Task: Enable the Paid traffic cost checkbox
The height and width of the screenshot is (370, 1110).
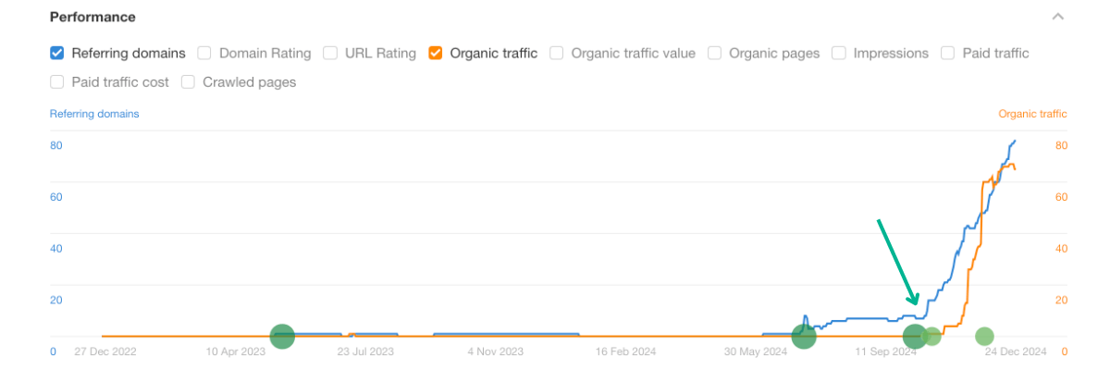Action: (x=57, y=82)
